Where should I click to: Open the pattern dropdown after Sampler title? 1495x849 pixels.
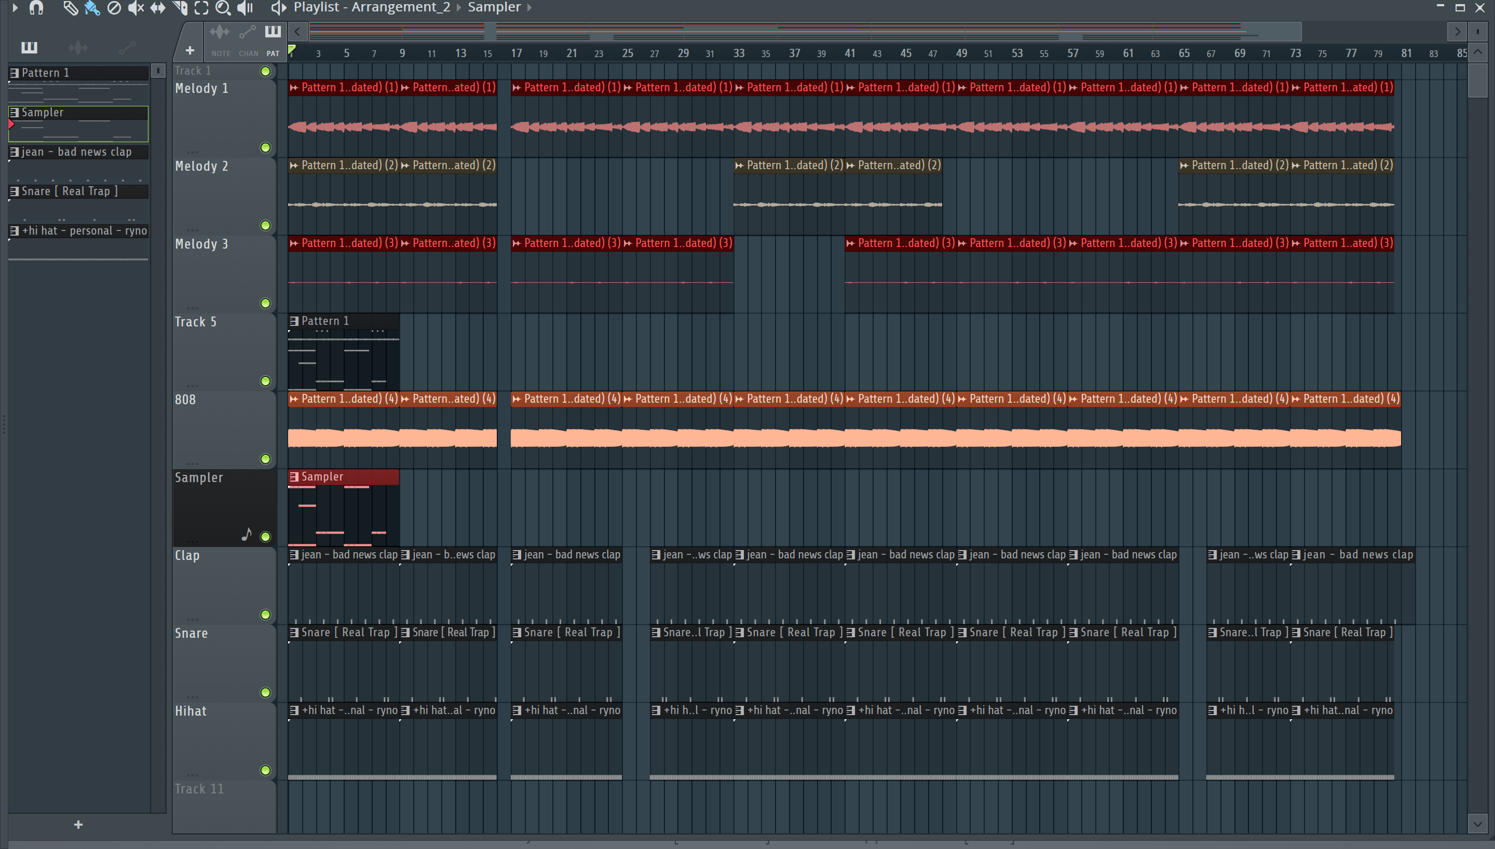click(529, 8)
